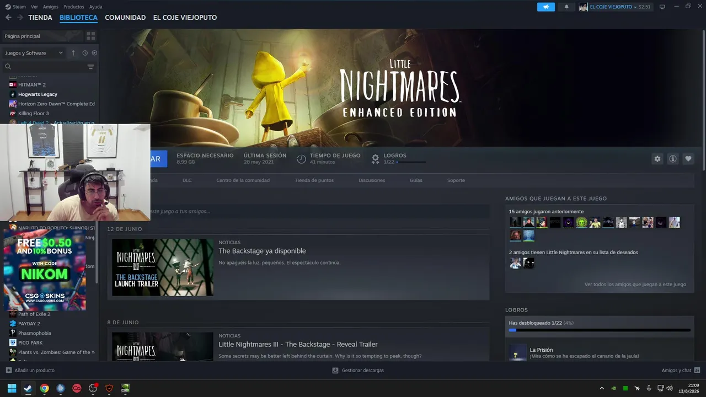Open the Soporte tab
Screen dimensions: 706x397
point(456,180)
